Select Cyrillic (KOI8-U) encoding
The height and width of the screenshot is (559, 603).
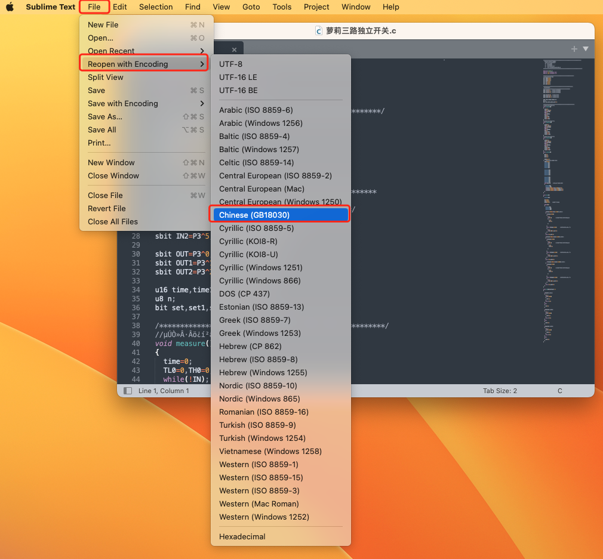[x=281, y=254]
